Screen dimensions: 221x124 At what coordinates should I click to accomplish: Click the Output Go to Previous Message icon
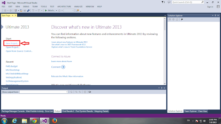76,92
